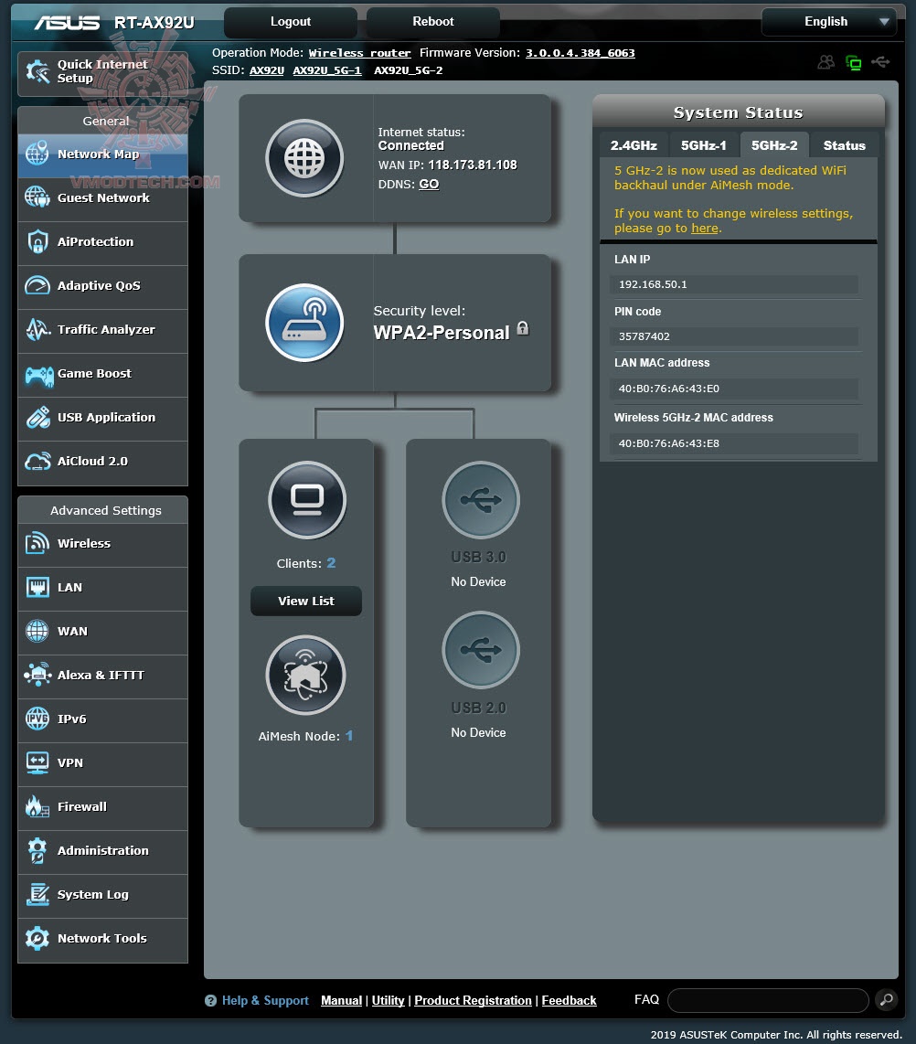Open the Product Registration link
The width and height of the screenshot is (916, 1044).
pyautogui.click(x=474, y=1001)
